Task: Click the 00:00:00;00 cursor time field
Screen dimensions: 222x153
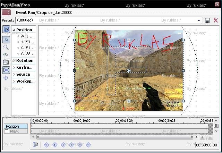Action: [x=207, y=145]
